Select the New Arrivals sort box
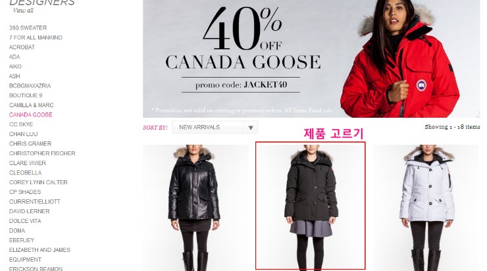Image resolution: width=487 pixels, height=271 pixels. [215, 128]
